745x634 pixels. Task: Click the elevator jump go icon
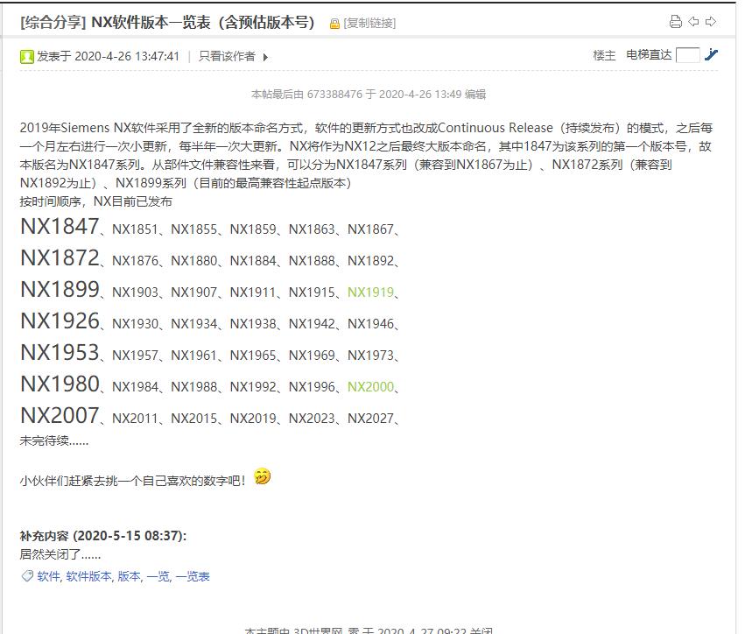click(711, 54)
